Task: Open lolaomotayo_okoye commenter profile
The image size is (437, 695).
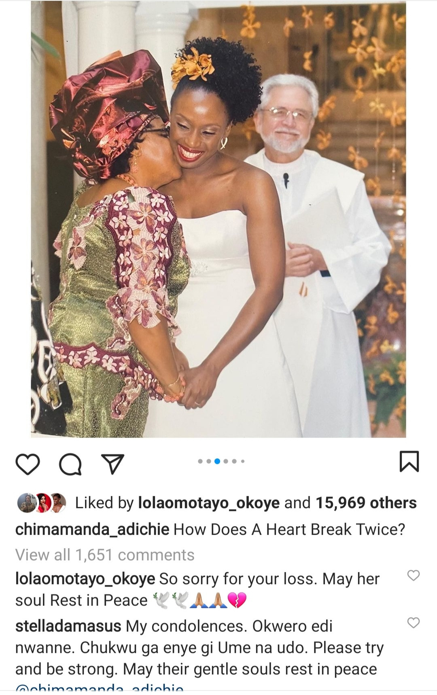Action: (85, 579)
